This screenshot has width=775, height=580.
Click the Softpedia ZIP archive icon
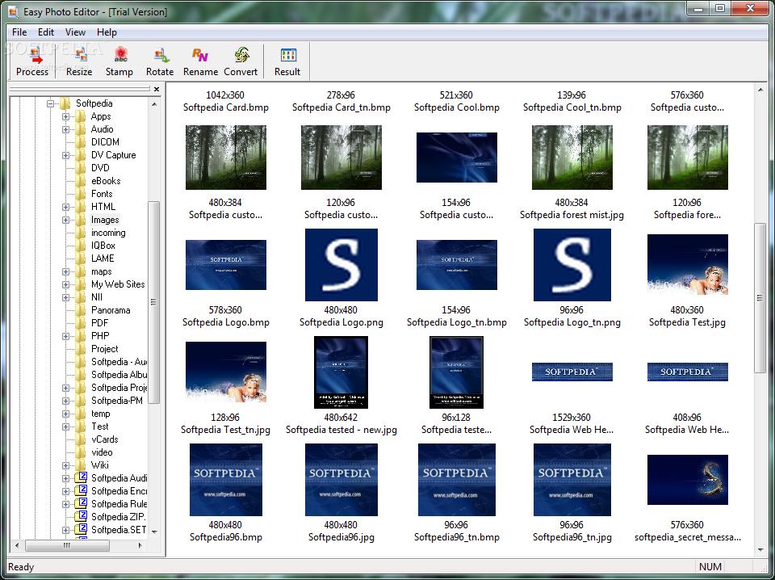tap(81, 516)
